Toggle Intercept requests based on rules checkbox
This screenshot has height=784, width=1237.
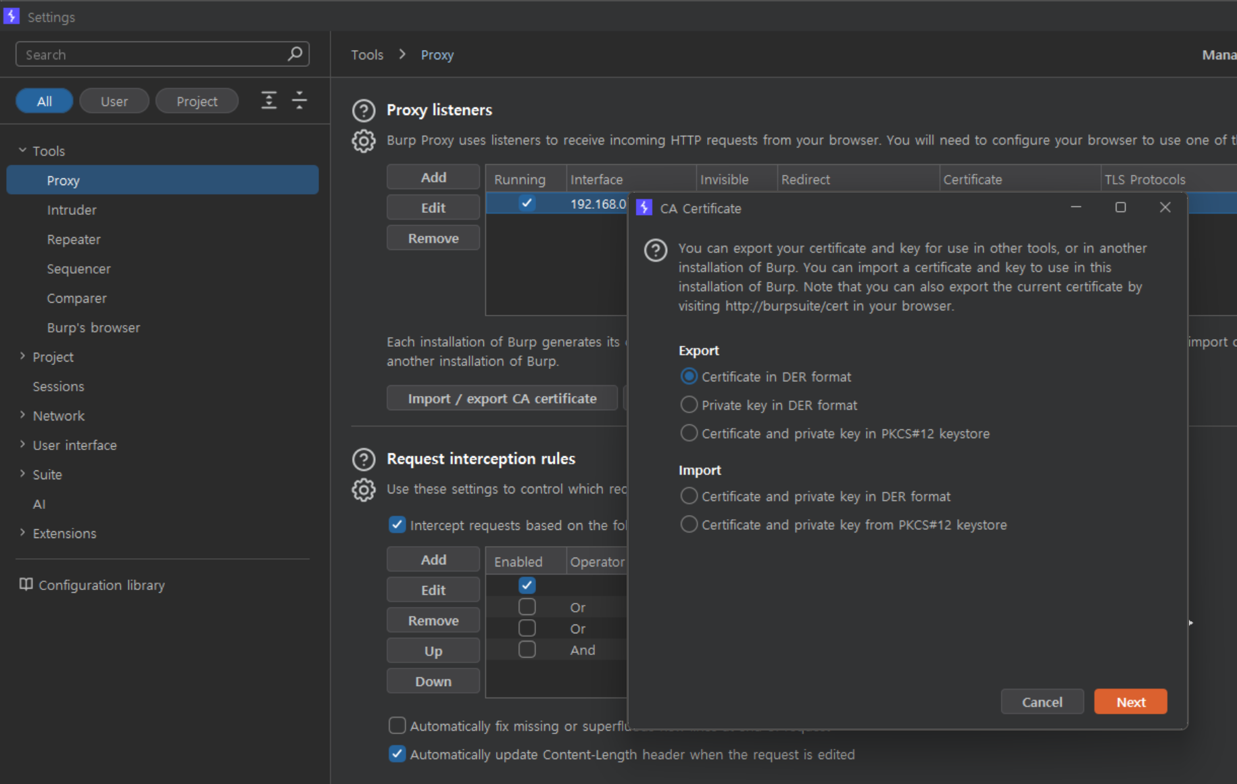397,524
